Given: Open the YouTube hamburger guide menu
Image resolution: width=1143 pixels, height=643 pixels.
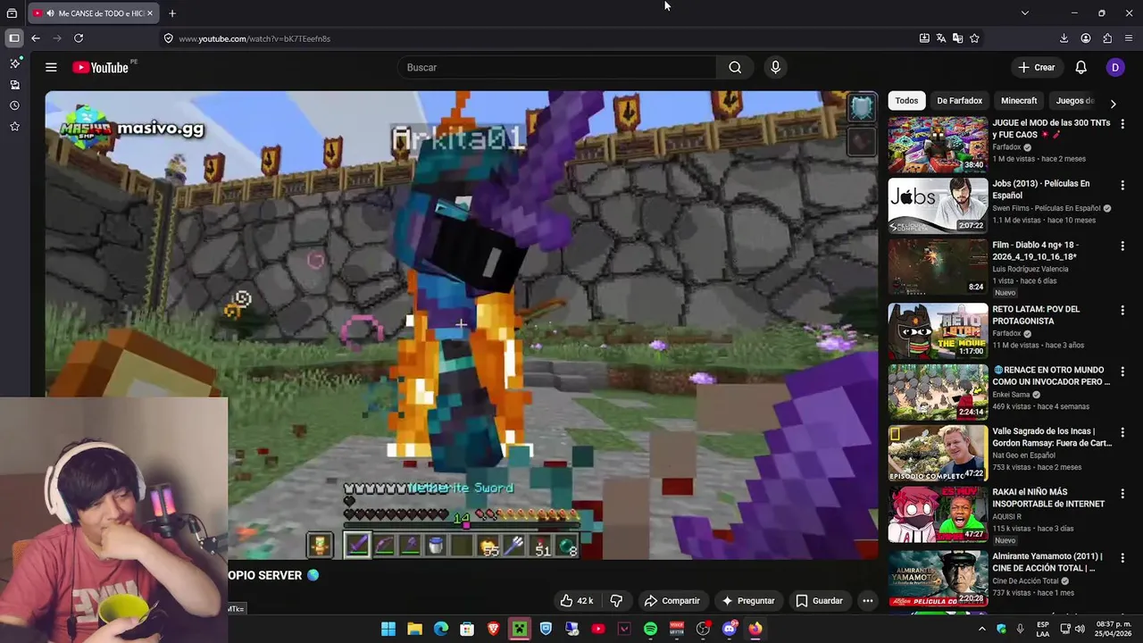Looking at the screenshot, I should tap(51, 67).
